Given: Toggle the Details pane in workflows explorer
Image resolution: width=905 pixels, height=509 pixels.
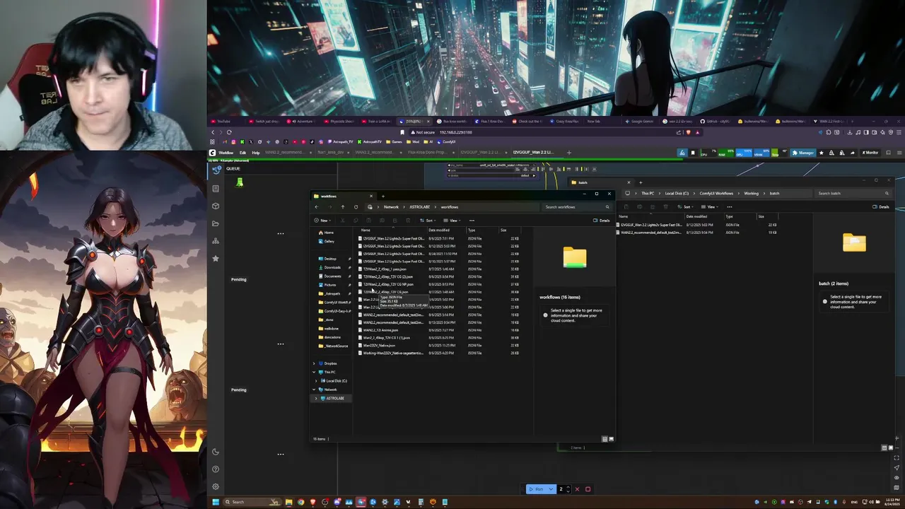Looking at the screenshot, I should (601, 221).
